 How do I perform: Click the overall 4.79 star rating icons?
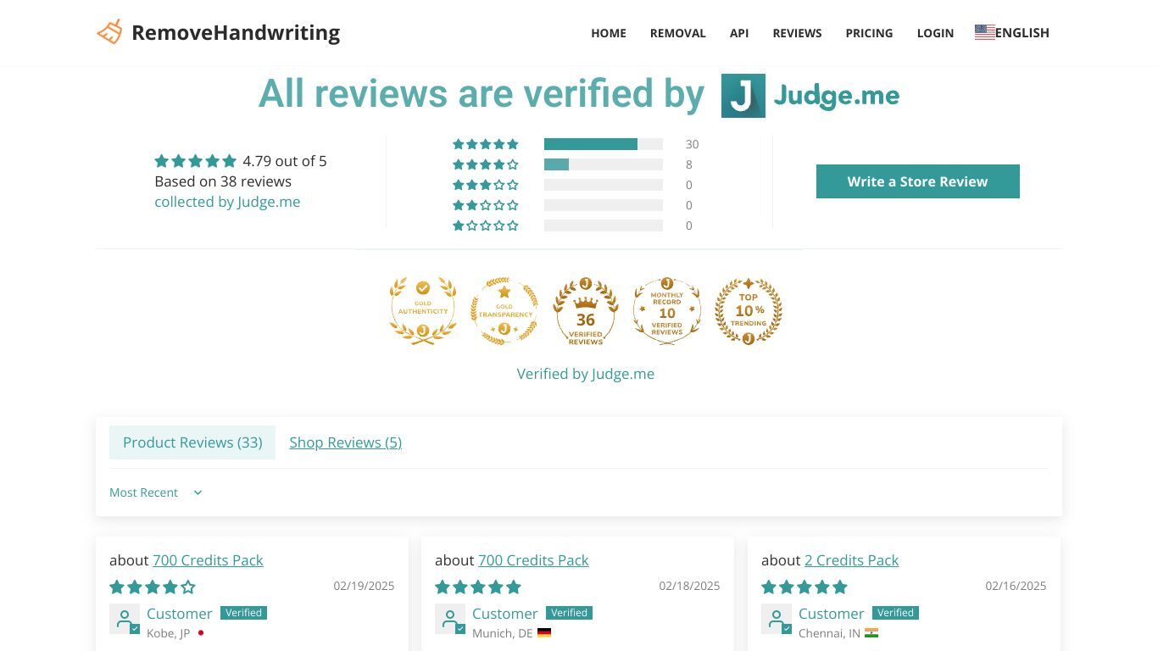[x=195, y=161]
